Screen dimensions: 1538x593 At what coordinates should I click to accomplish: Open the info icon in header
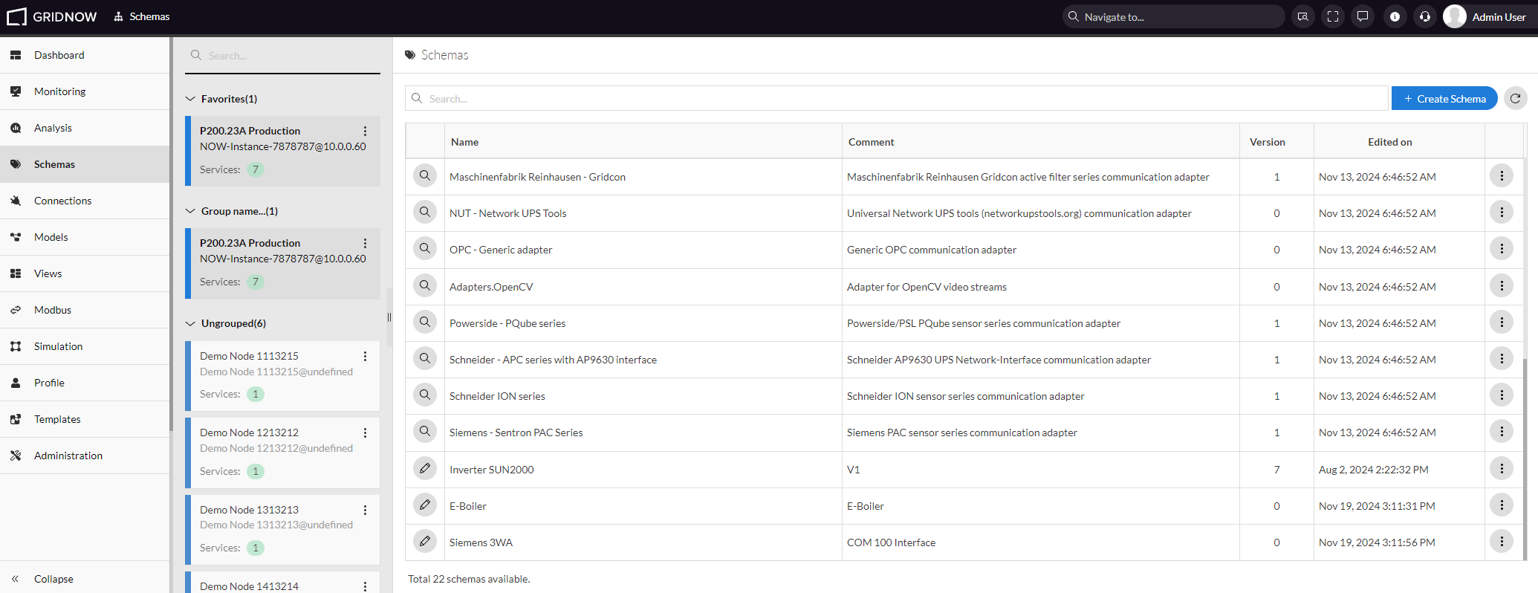[x=1395, y=16]
